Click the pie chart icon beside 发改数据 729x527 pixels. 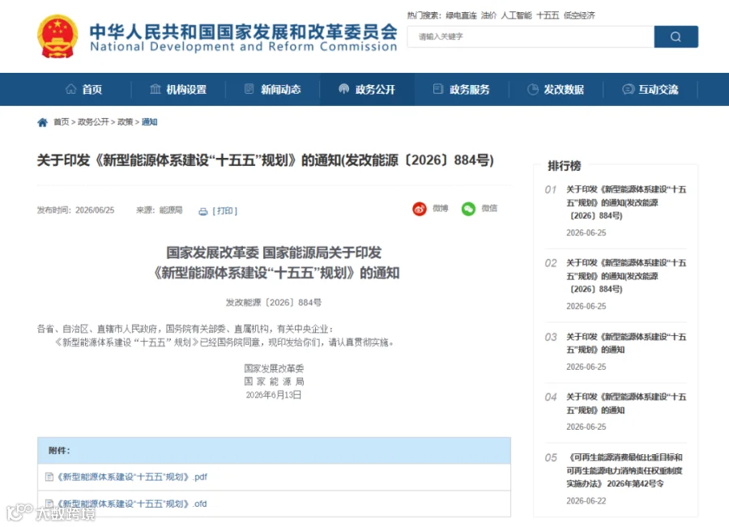(533, 89)
